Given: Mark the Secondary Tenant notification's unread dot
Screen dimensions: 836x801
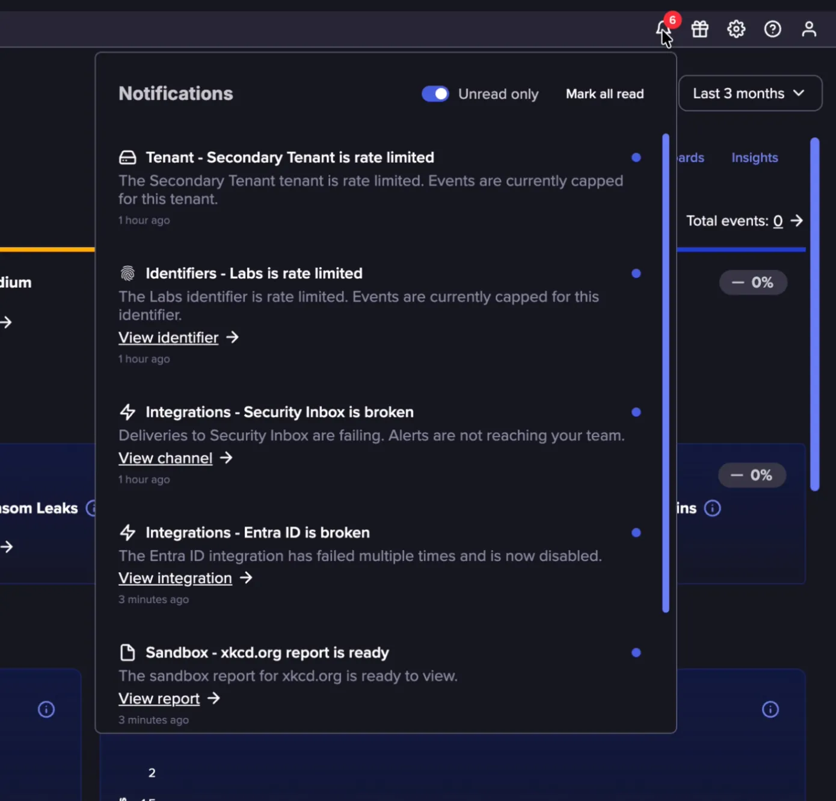Looking at the screenshot, I should click(x=636, y=158).
